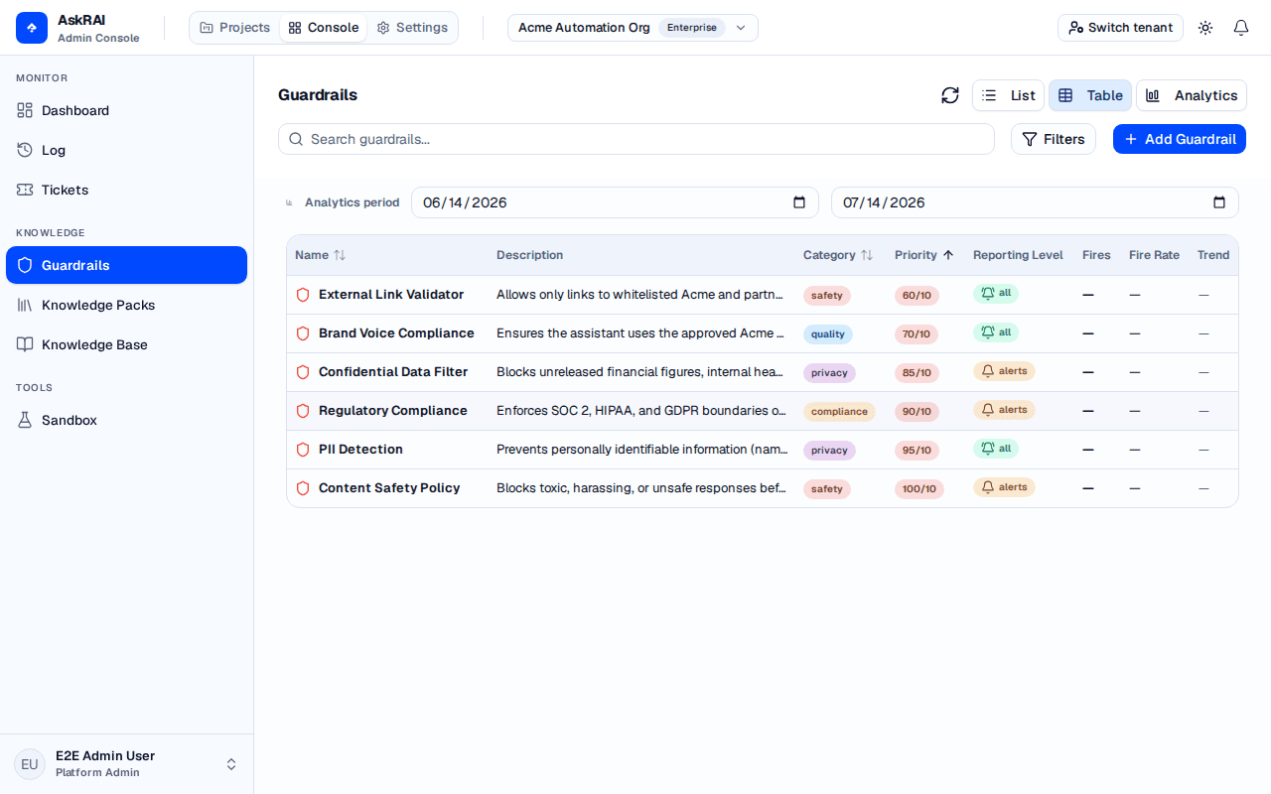Click the 'compliance' category tag
1271x794 pixels.
[x=839, y=412]
